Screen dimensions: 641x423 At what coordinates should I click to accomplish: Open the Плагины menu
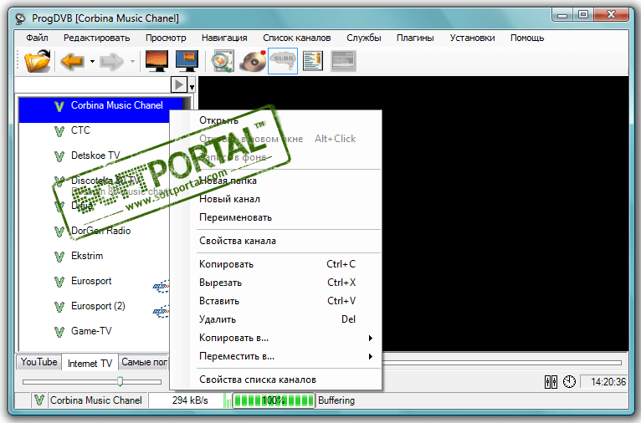coord(415,38)
